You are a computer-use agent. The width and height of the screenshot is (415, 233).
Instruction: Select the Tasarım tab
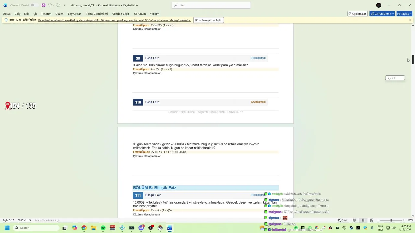click(x=46, y=14)
